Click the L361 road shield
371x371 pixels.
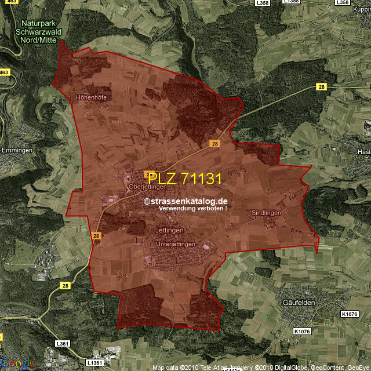pyautogui.click(x=63, y=344)
